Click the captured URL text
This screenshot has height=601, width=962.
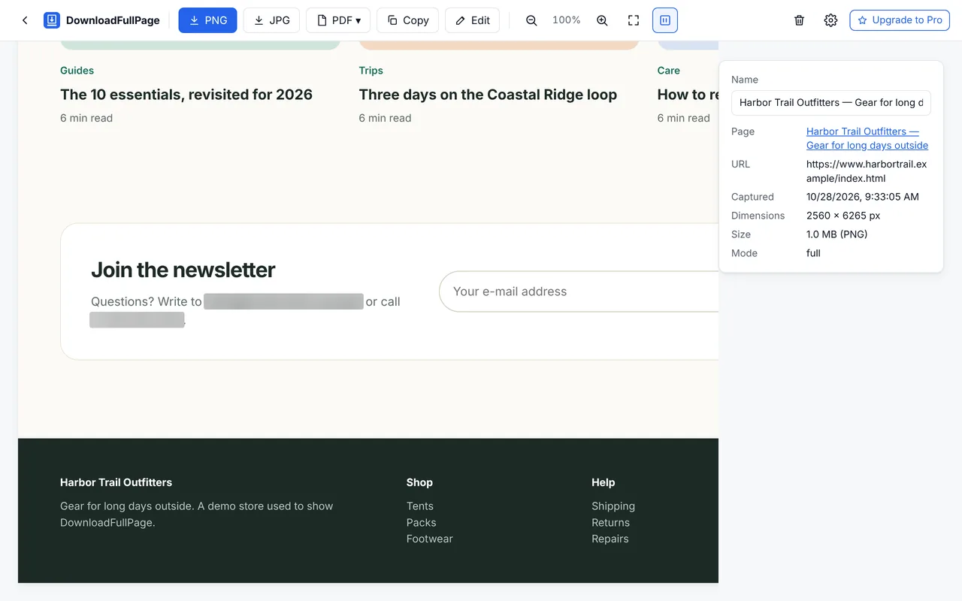[867, 171]
